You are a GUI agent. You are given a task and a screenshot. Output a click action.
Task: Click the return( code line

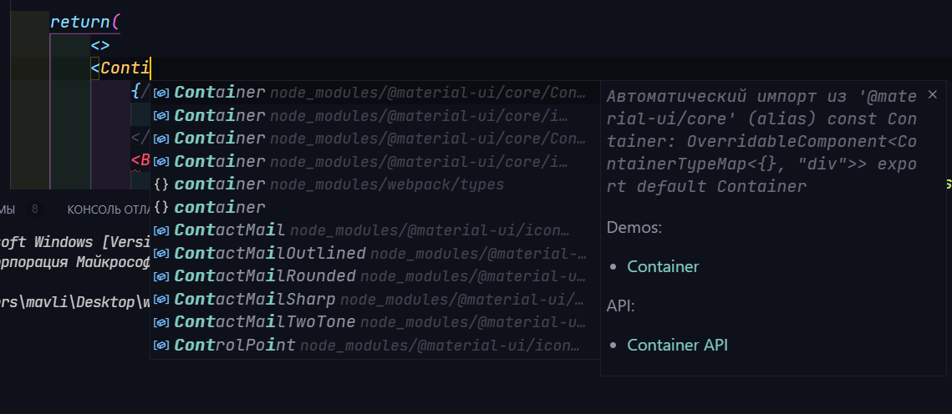(x=85, y=23)
